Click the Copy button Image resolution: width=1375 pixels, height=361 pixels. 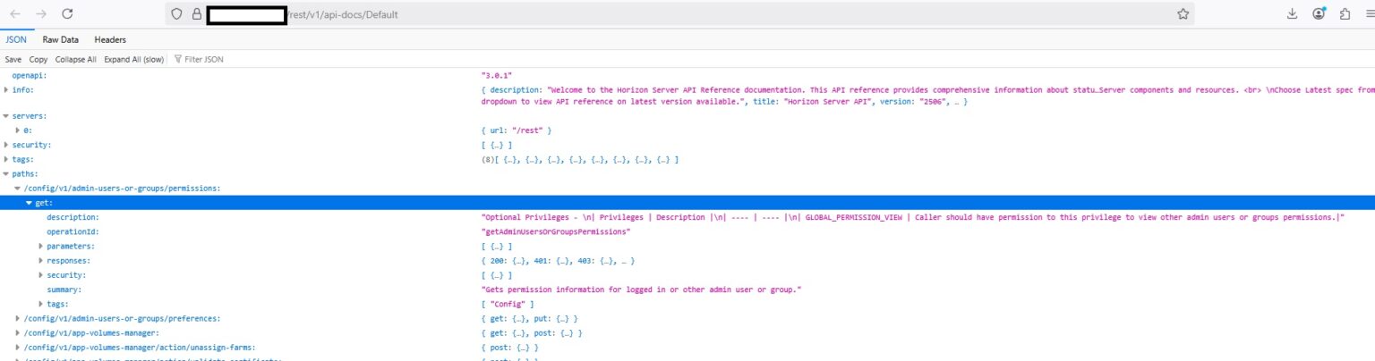tap(38, 59)
